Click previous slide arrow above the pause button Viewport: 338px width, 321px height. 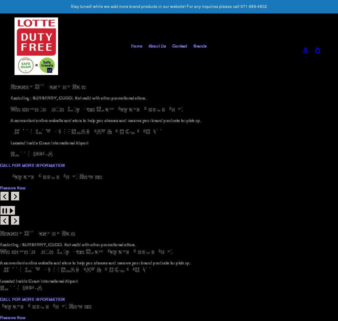point(5,196)
